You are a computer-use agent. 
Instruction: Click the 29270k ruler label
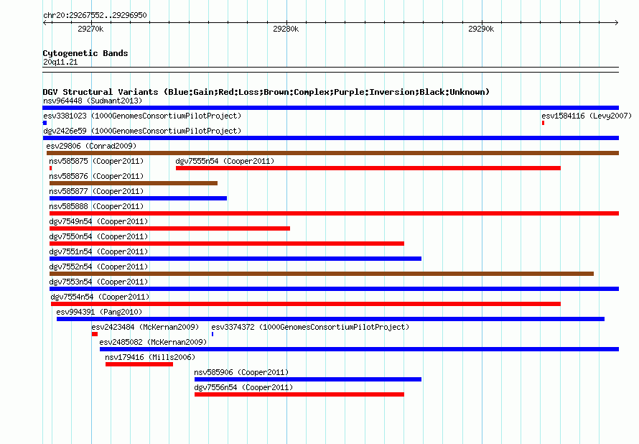[x=90, y=29]
